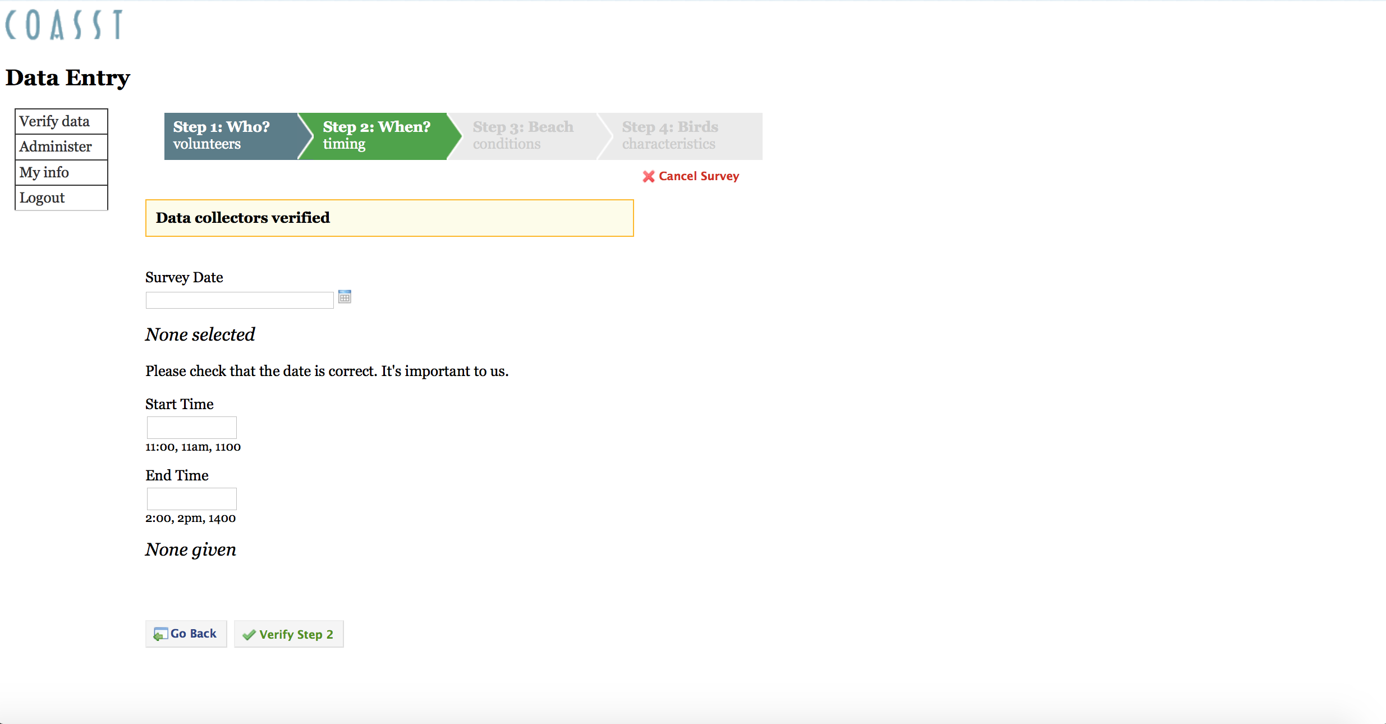Open Verify data in sidebar

pos(61,121)
